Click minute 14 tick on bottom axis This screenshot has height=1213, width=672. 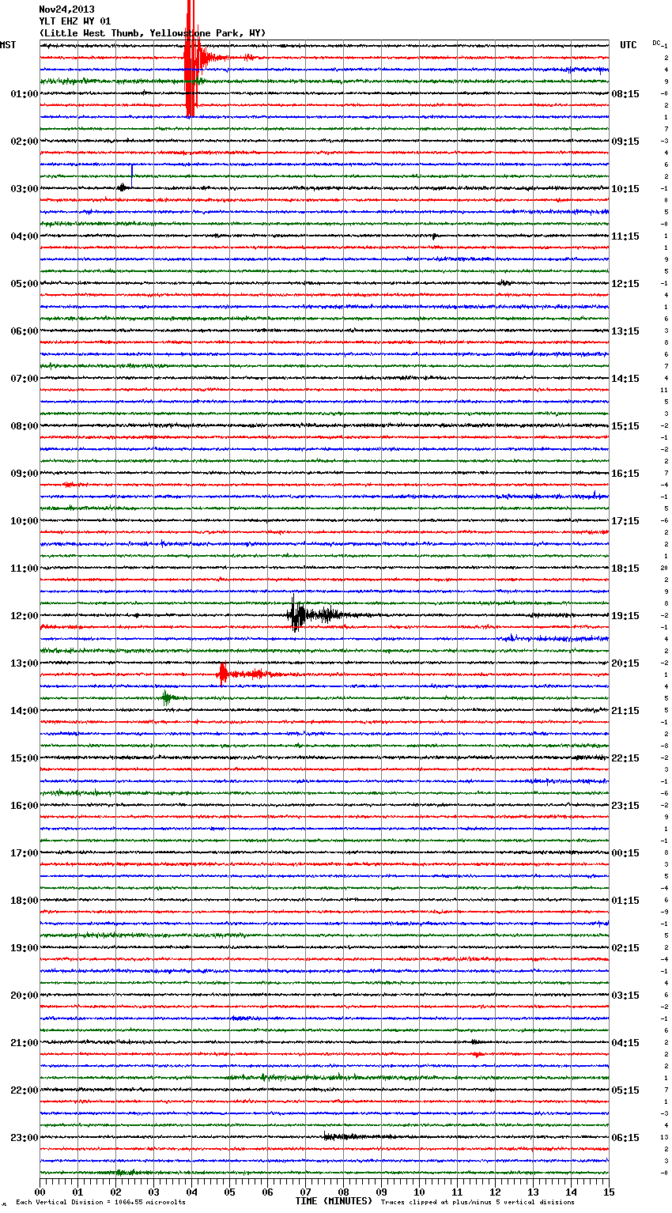(x=572, y=1192)
